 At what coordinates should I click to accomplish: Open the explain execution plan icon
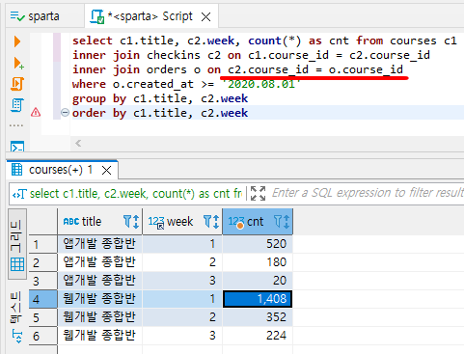click(x=17, y=105)
